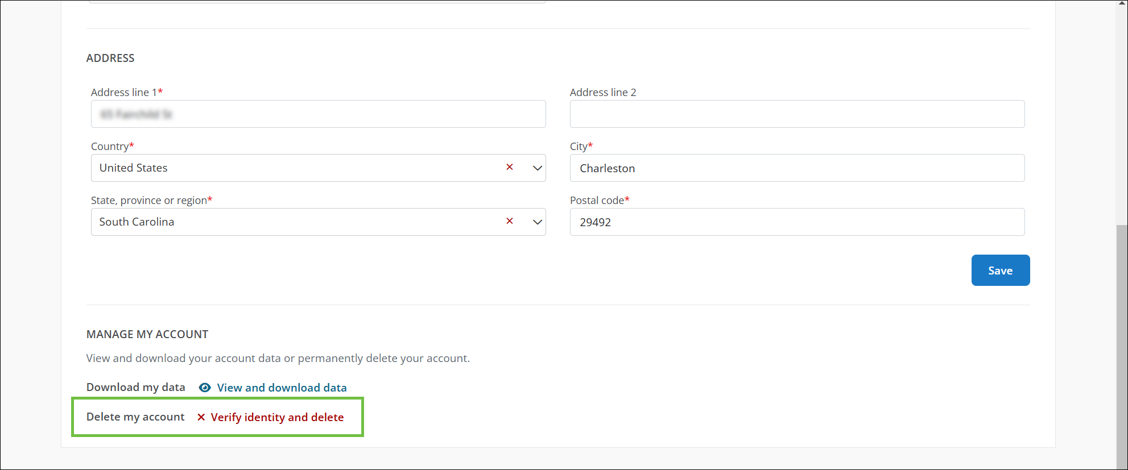Click Verify identity and delete link
Image resolution: width=1128 pixels, height=470 pixels.
pyautogui.click(x=277, y=417)
